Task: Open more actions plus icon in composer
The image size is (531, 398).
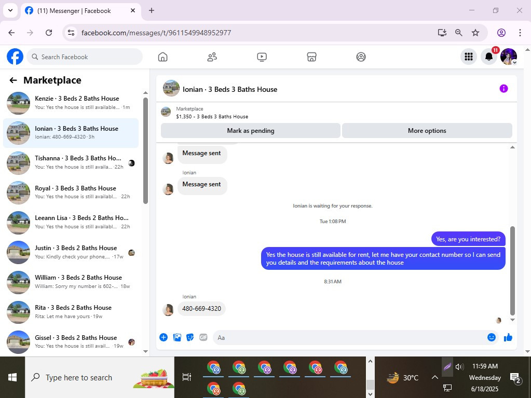Action: (x=163, y=337)
